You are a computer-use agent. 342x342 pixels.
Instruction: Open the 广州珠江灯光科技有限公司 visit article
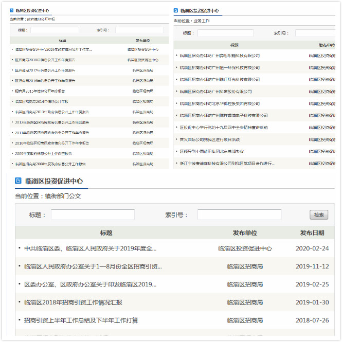220,79
